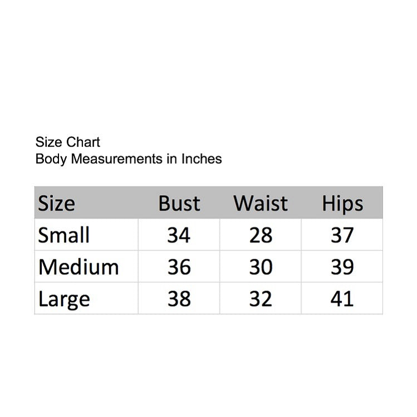Click the Size Chart title text
The image size is (417, 417).
pos(67,142)
